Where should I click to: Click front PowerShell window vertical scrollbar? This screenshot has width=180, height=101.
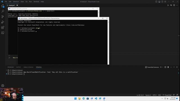108,42
